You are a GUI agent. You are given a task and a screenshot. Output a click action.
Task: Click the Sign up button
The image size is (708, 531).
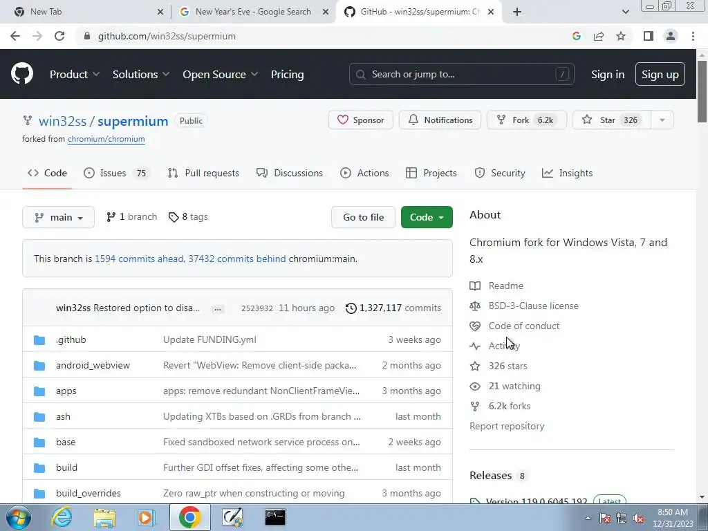pyautogui.click(x=660, y=75)
